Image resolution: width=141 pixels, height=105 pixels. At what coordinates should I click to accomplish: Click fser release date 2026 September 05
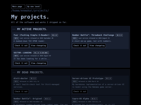coord(37,38)
